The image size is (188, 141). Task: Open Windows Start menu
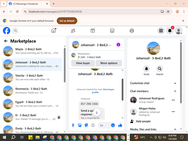4,137
